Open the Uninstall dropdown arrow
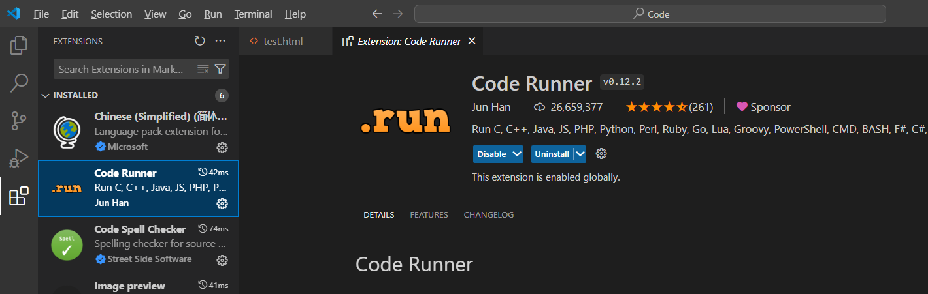The width and height of the screenshot is (928, 294). [x=580, y=154]
